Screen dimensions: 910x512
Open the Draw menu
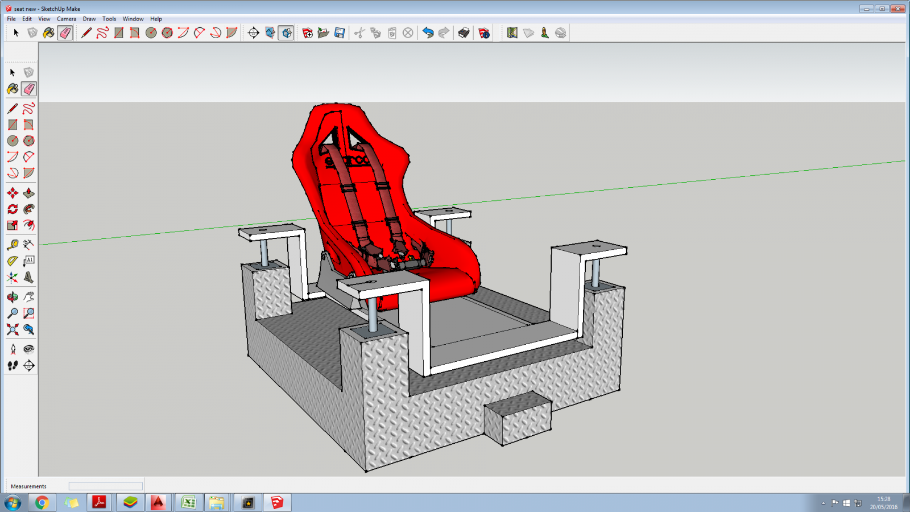(89, 19)
